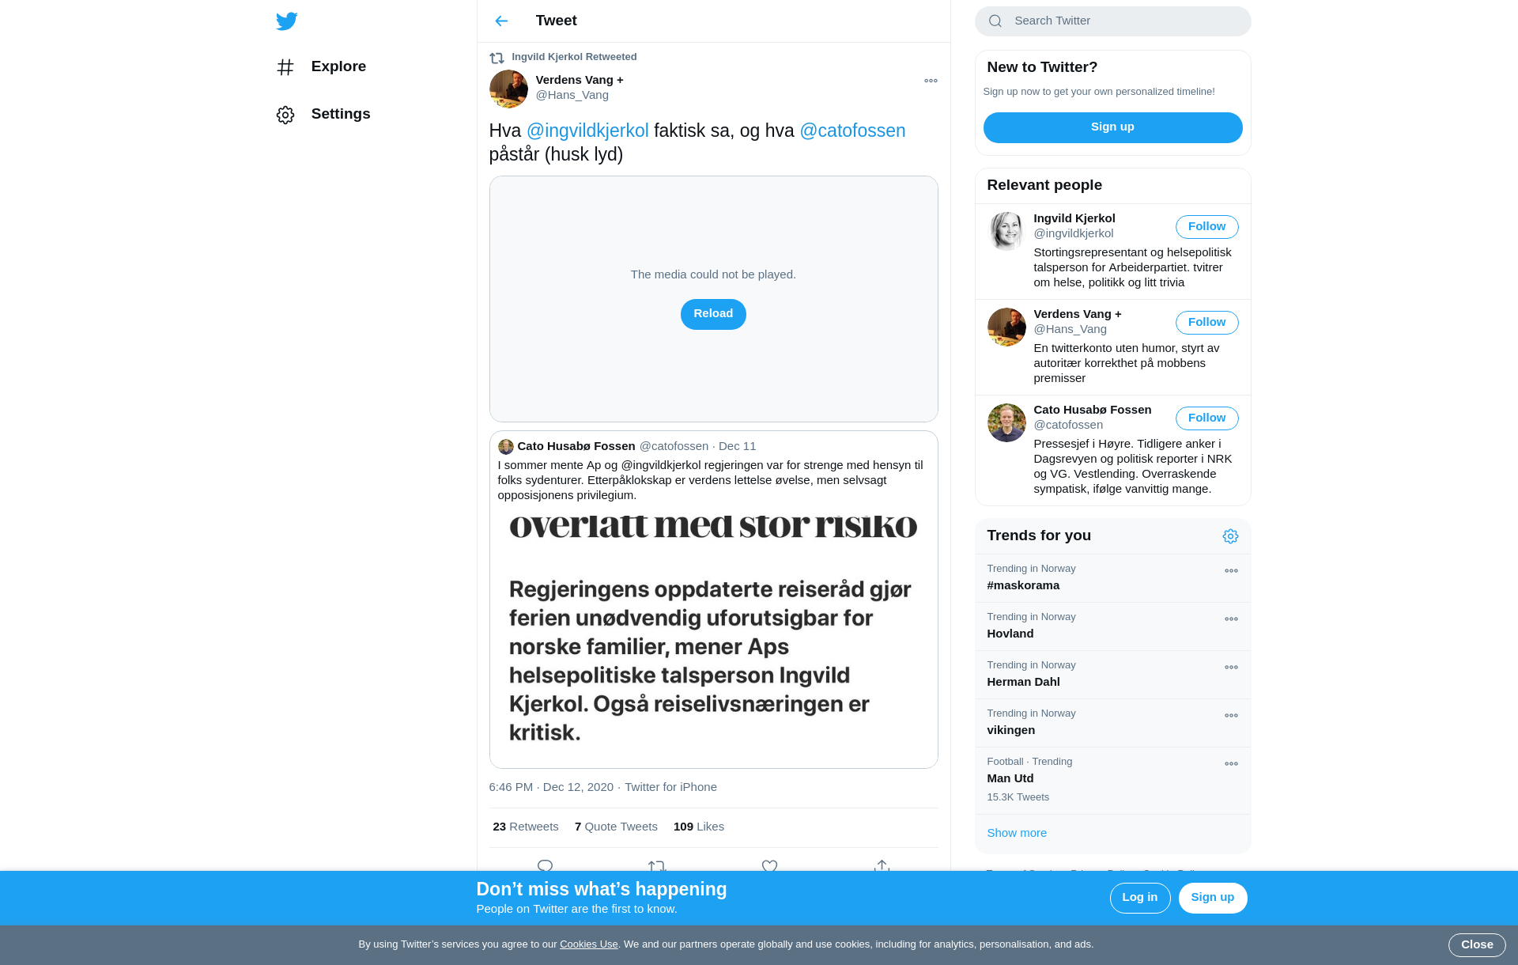Image resolution: width=1518 pixels, height=965 pixels.
Task: Open more options on the tweet
Action: click(x=931, y=81)
